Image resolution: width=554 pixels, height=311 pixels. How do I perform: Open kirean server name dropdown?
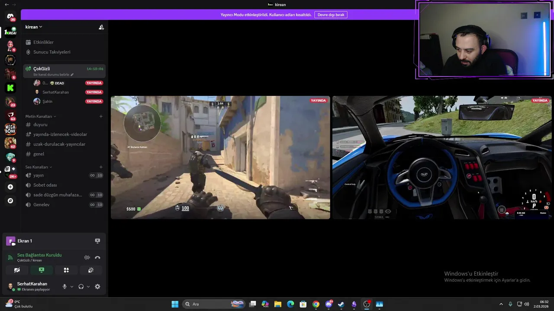(x=34, y=27)
